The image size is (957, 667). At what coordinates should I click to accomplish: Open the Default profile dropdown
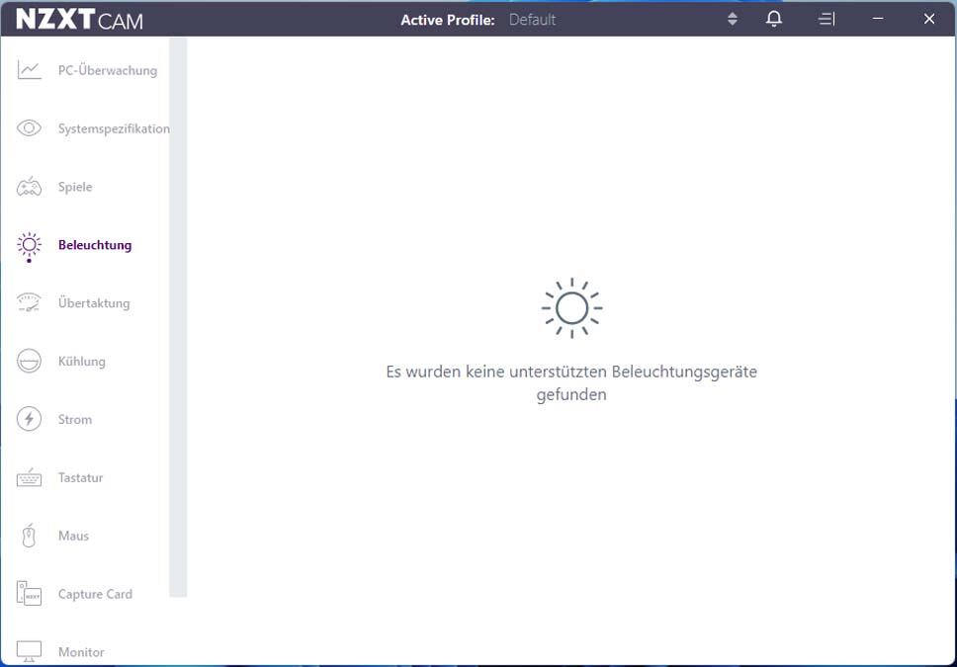tap(532, 19)
